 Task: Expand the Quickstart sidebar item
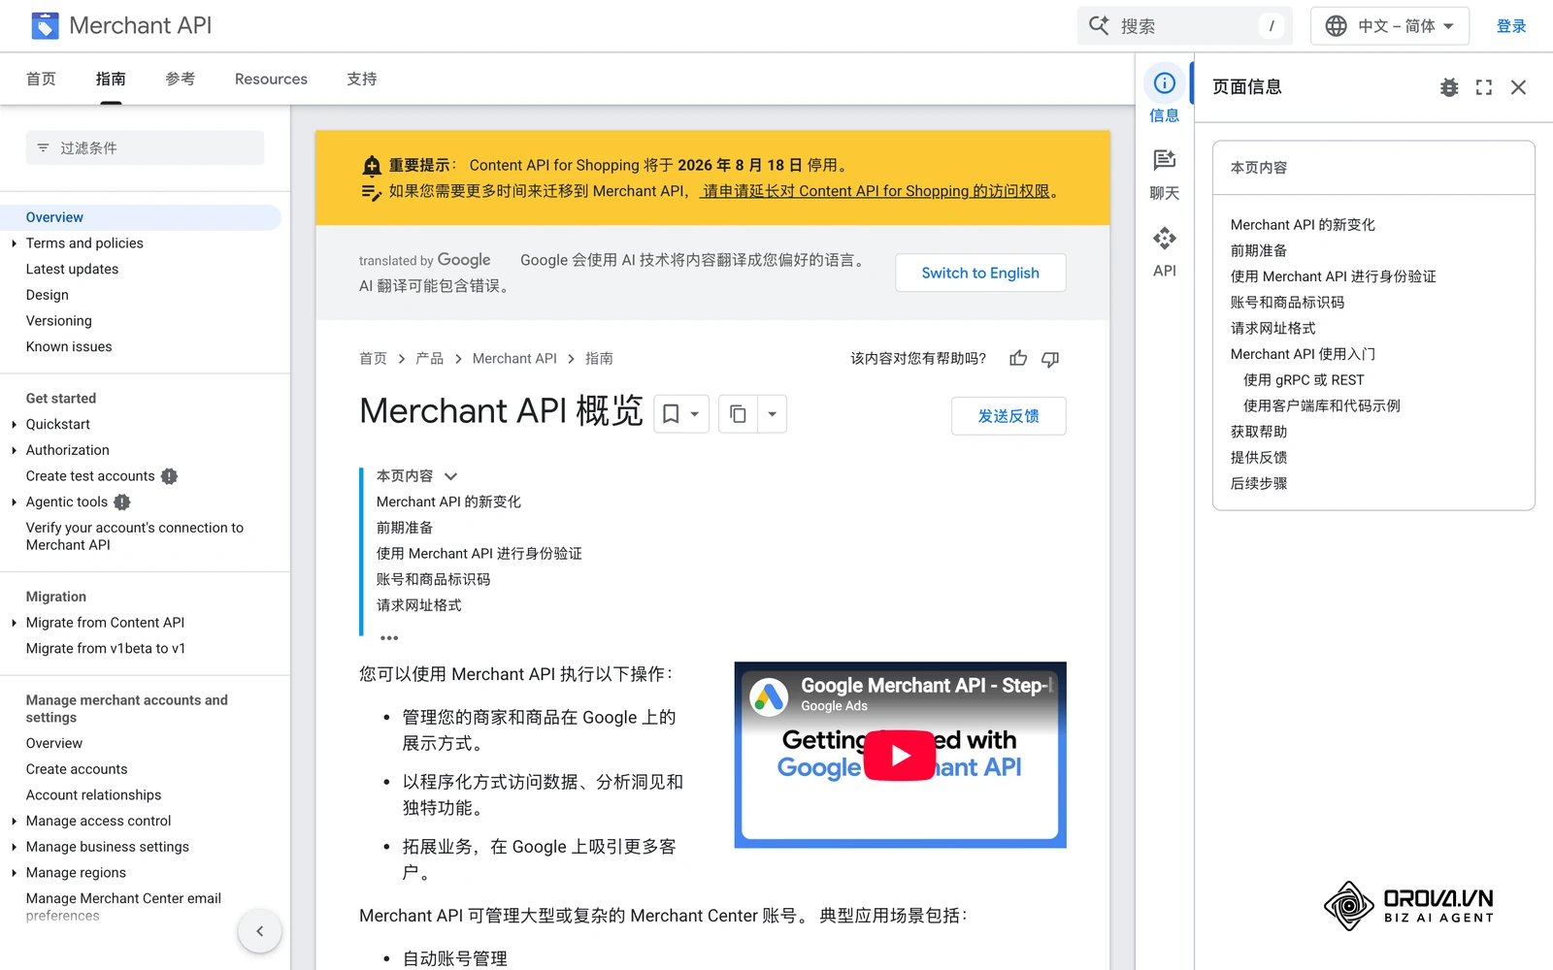14,425
